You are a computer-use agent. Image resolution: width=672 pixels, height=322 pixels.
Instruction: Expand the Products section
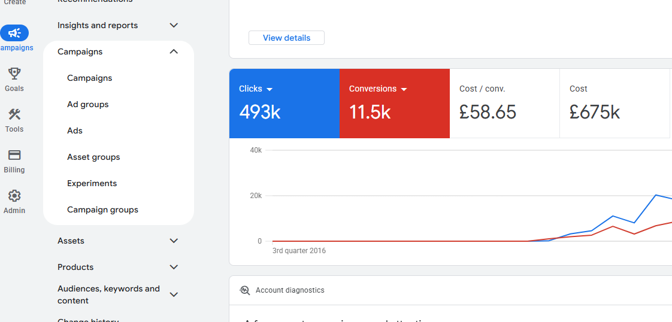click(174, 267)
